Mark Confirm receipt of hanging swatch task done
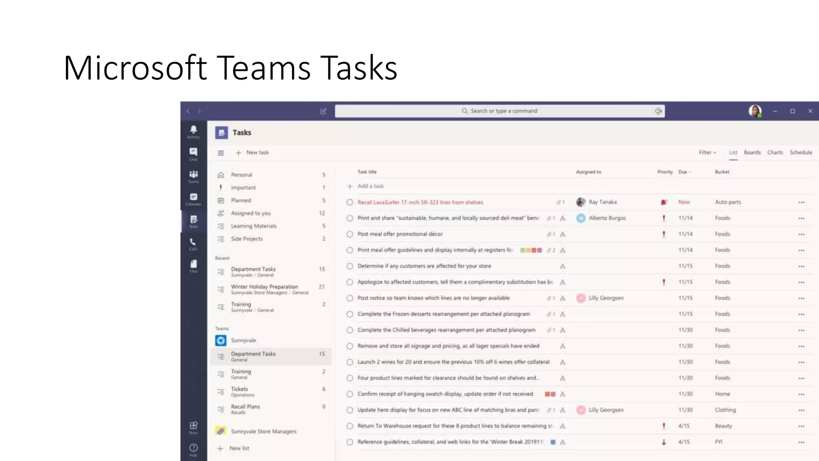Screen dimensions: 819x461 (350, 395)
